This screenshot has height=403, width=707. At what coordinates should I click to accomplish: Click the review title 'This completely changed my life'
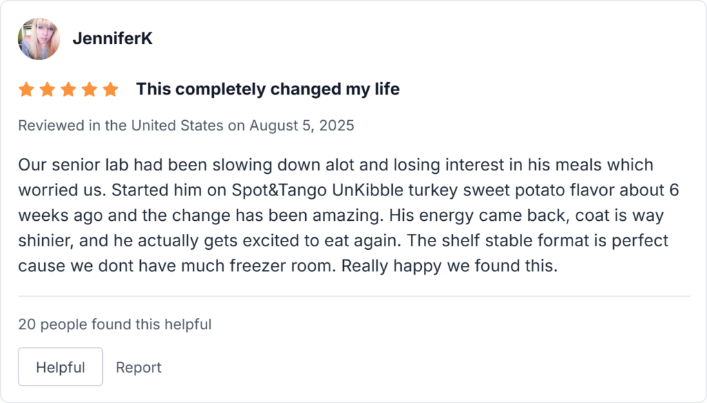coord(268,89)
